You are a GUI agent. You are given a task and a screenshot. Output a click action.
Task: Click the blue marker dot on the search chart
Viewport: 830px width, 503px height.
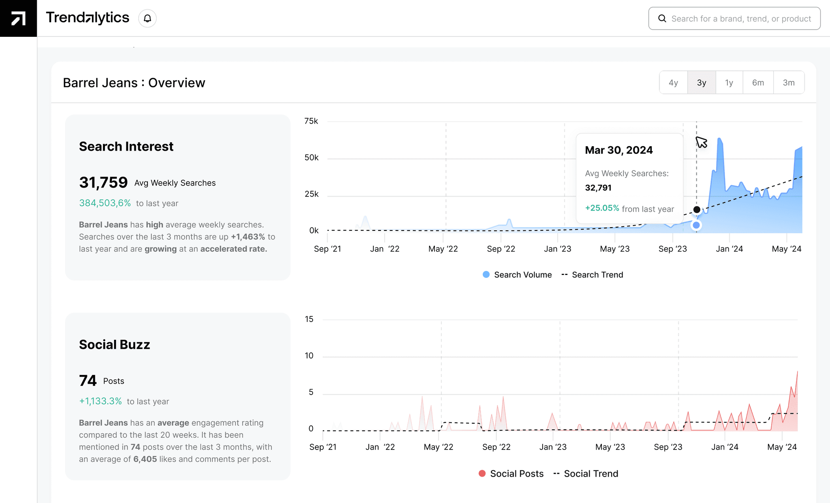[696, 225]
